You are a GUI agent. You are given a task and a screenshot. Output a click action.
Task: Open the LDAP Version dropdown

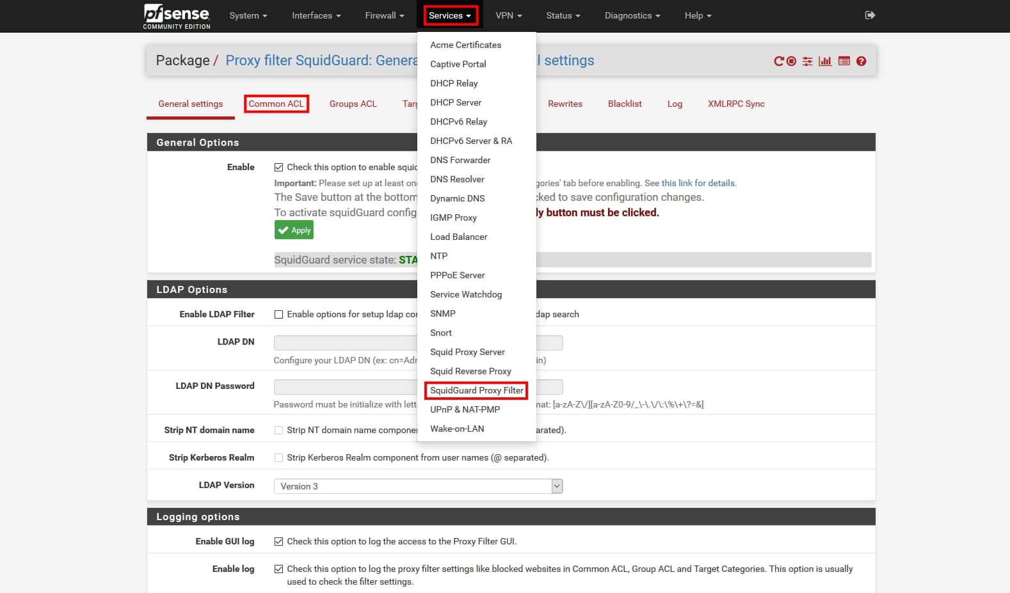click(x=418, y=486)
